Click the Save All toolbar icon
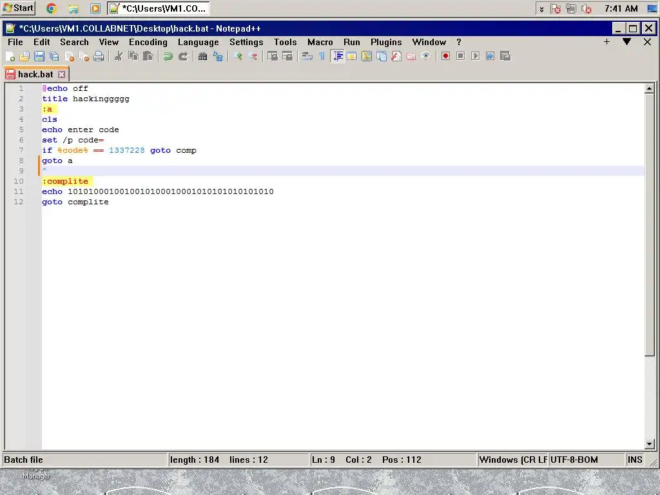This screenshot has width=660, height=495. coord(54,57)
